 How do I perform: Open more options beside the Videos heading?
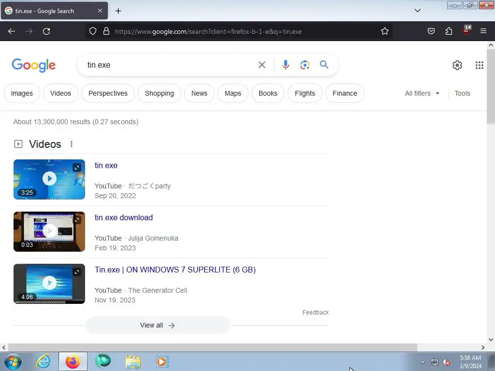tap(72, 144)
